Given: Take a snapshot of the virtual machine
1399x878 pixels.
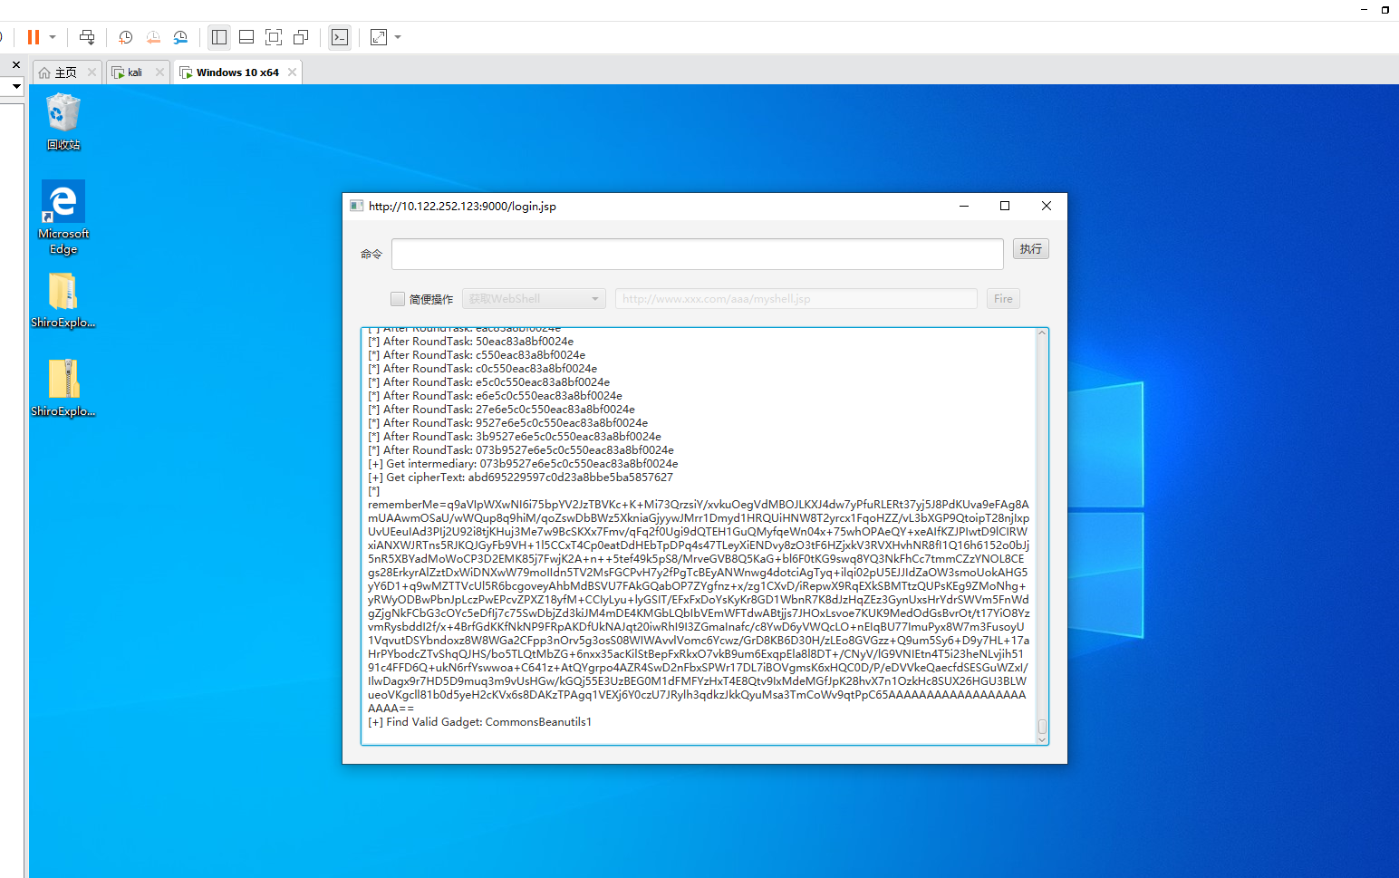Looking at the screenshot, I should pyautogui.click(x=126, y=37).
